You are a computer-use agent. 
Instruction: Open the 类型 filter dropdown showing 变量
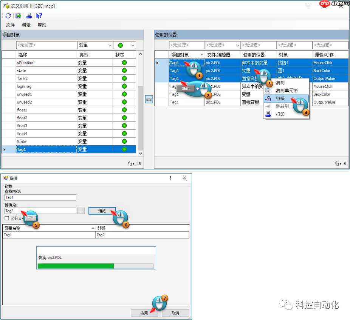[109, 45]
